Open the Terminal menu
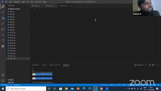This screenshot has height=91, width=161. [38, 2]
